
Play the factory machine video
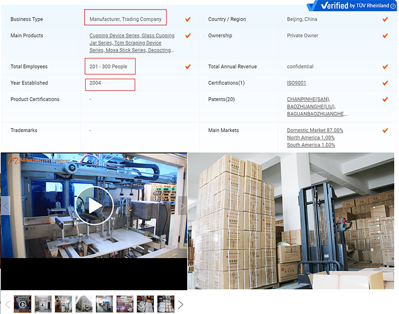point(95,206)
